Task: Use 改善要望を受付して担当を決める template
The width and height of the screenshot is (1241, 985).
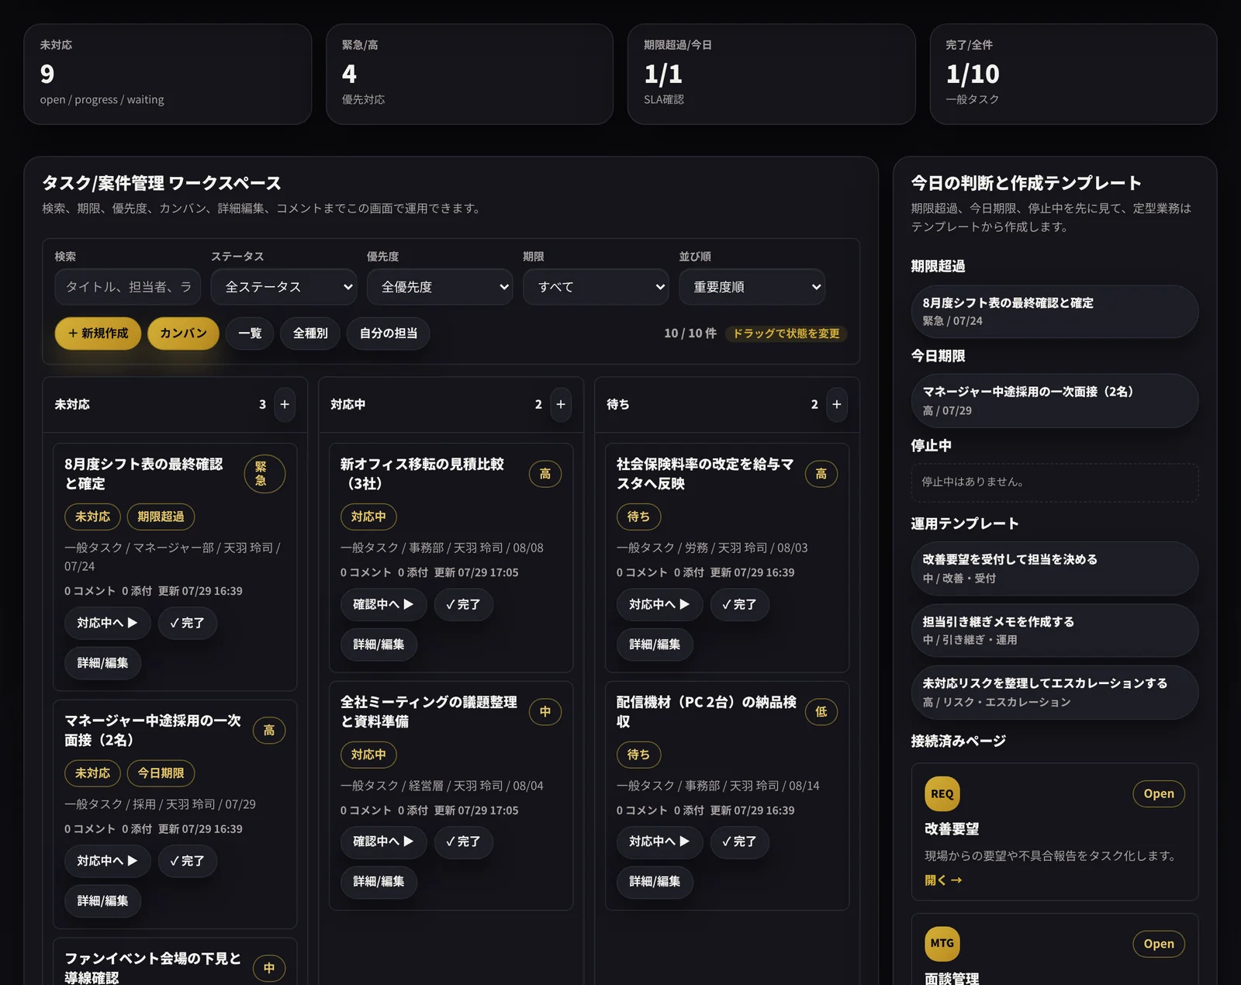Action: pyautogui.click(x=1055, y=569)
